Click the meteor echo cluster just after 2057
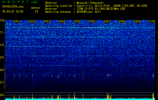 109,75
